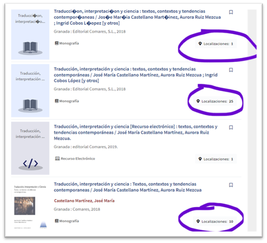Click the Recurso Electrónico type icon
The image size is (267, 243).
coord(57,158)
